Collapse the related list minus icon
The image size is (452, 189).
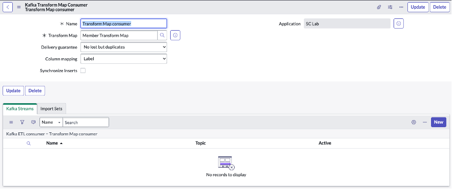tap(425, 123)
